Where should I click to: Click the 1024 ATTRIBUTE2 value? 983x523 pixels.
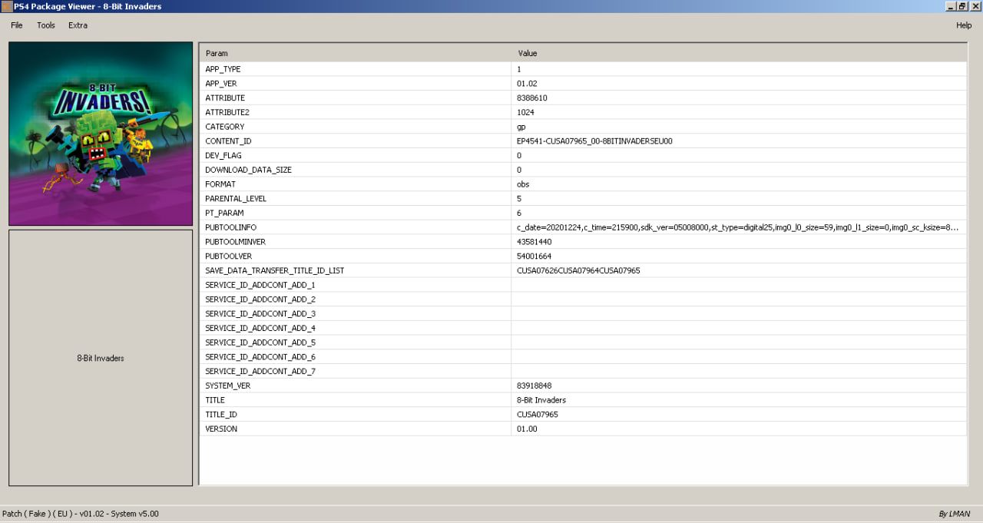pyautogui.click(x=525, y=112)
